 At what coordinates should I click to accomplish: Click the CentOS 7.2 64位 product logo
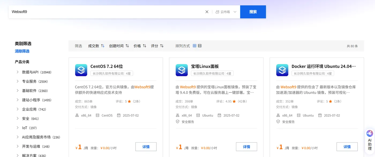[x=81, y=70]
